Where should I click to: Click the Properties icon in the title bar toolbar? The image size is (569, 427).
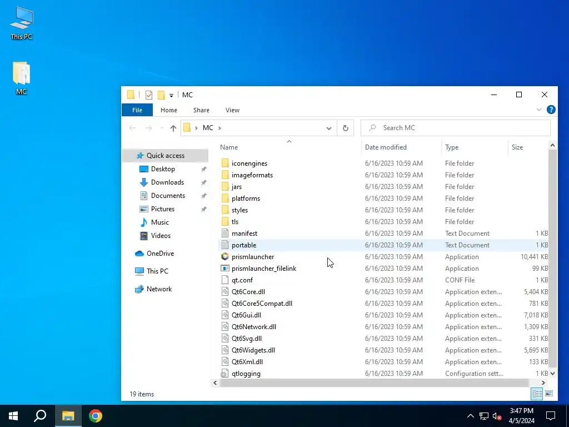tap(149, 95)
